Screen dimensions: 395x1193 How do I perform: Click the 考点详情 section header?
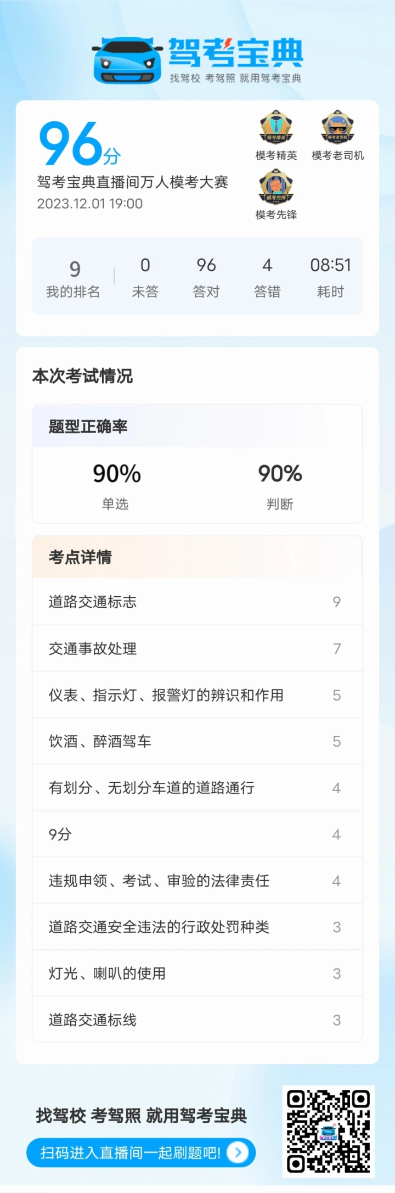80,557
